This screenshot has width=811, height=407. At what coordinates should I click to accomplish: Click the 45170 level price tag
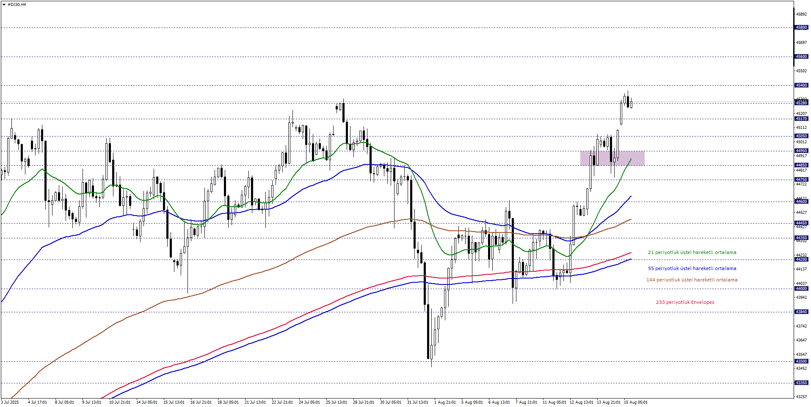801,119
